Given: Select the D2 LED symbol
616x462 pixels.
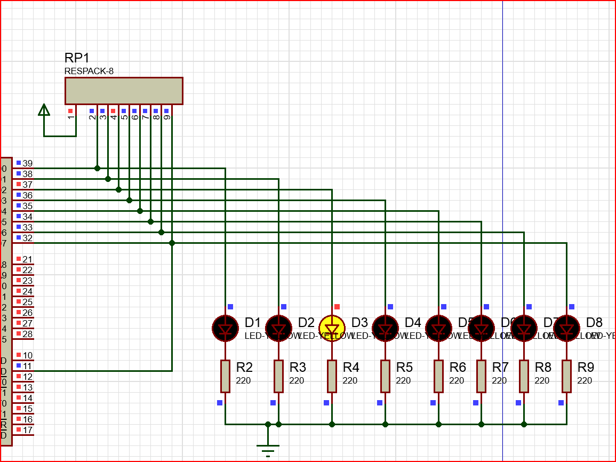Looking at the screenshot, I should 278,328.
